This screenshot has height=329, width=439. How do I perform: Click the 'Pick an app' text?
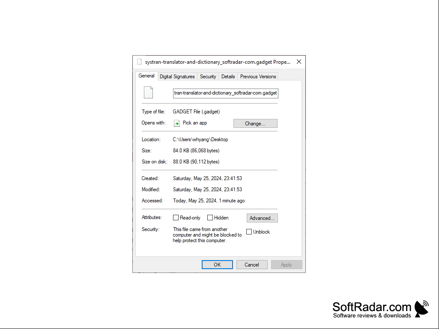pyautogui.click(x=195, y=123)
